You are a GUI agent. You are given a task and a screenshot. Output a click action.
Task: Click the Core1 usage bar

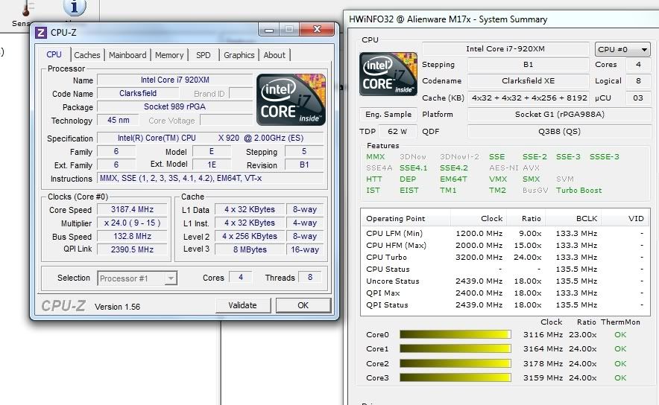(x=455, y=348)
